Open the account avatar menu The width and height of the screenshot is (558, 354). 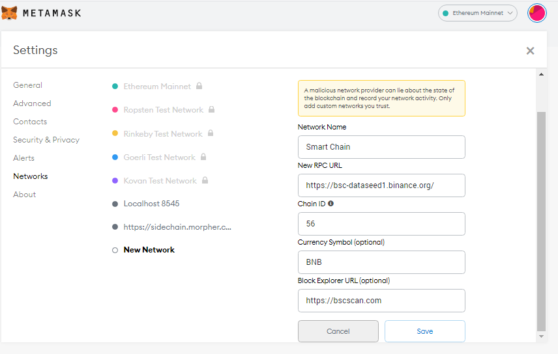[x=536, y=13]
